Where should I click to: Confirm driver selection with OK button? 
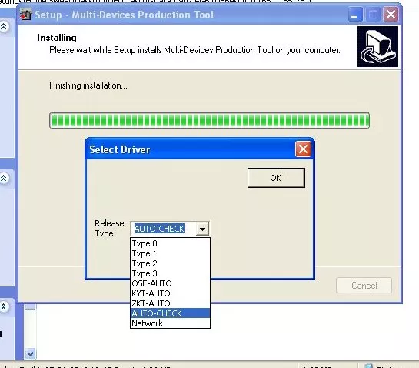[x=276, y=178]
